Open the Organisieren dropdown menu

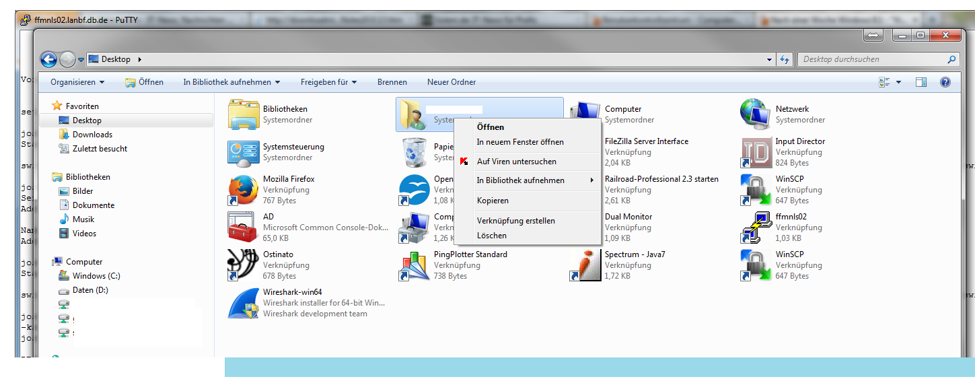77,82
